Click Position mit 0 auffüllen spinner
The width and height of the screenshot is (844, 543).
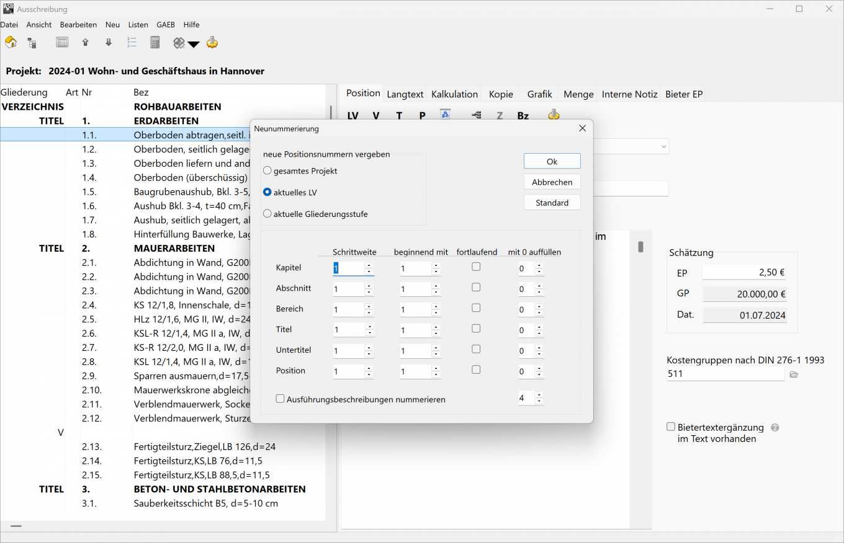point(531,371)
